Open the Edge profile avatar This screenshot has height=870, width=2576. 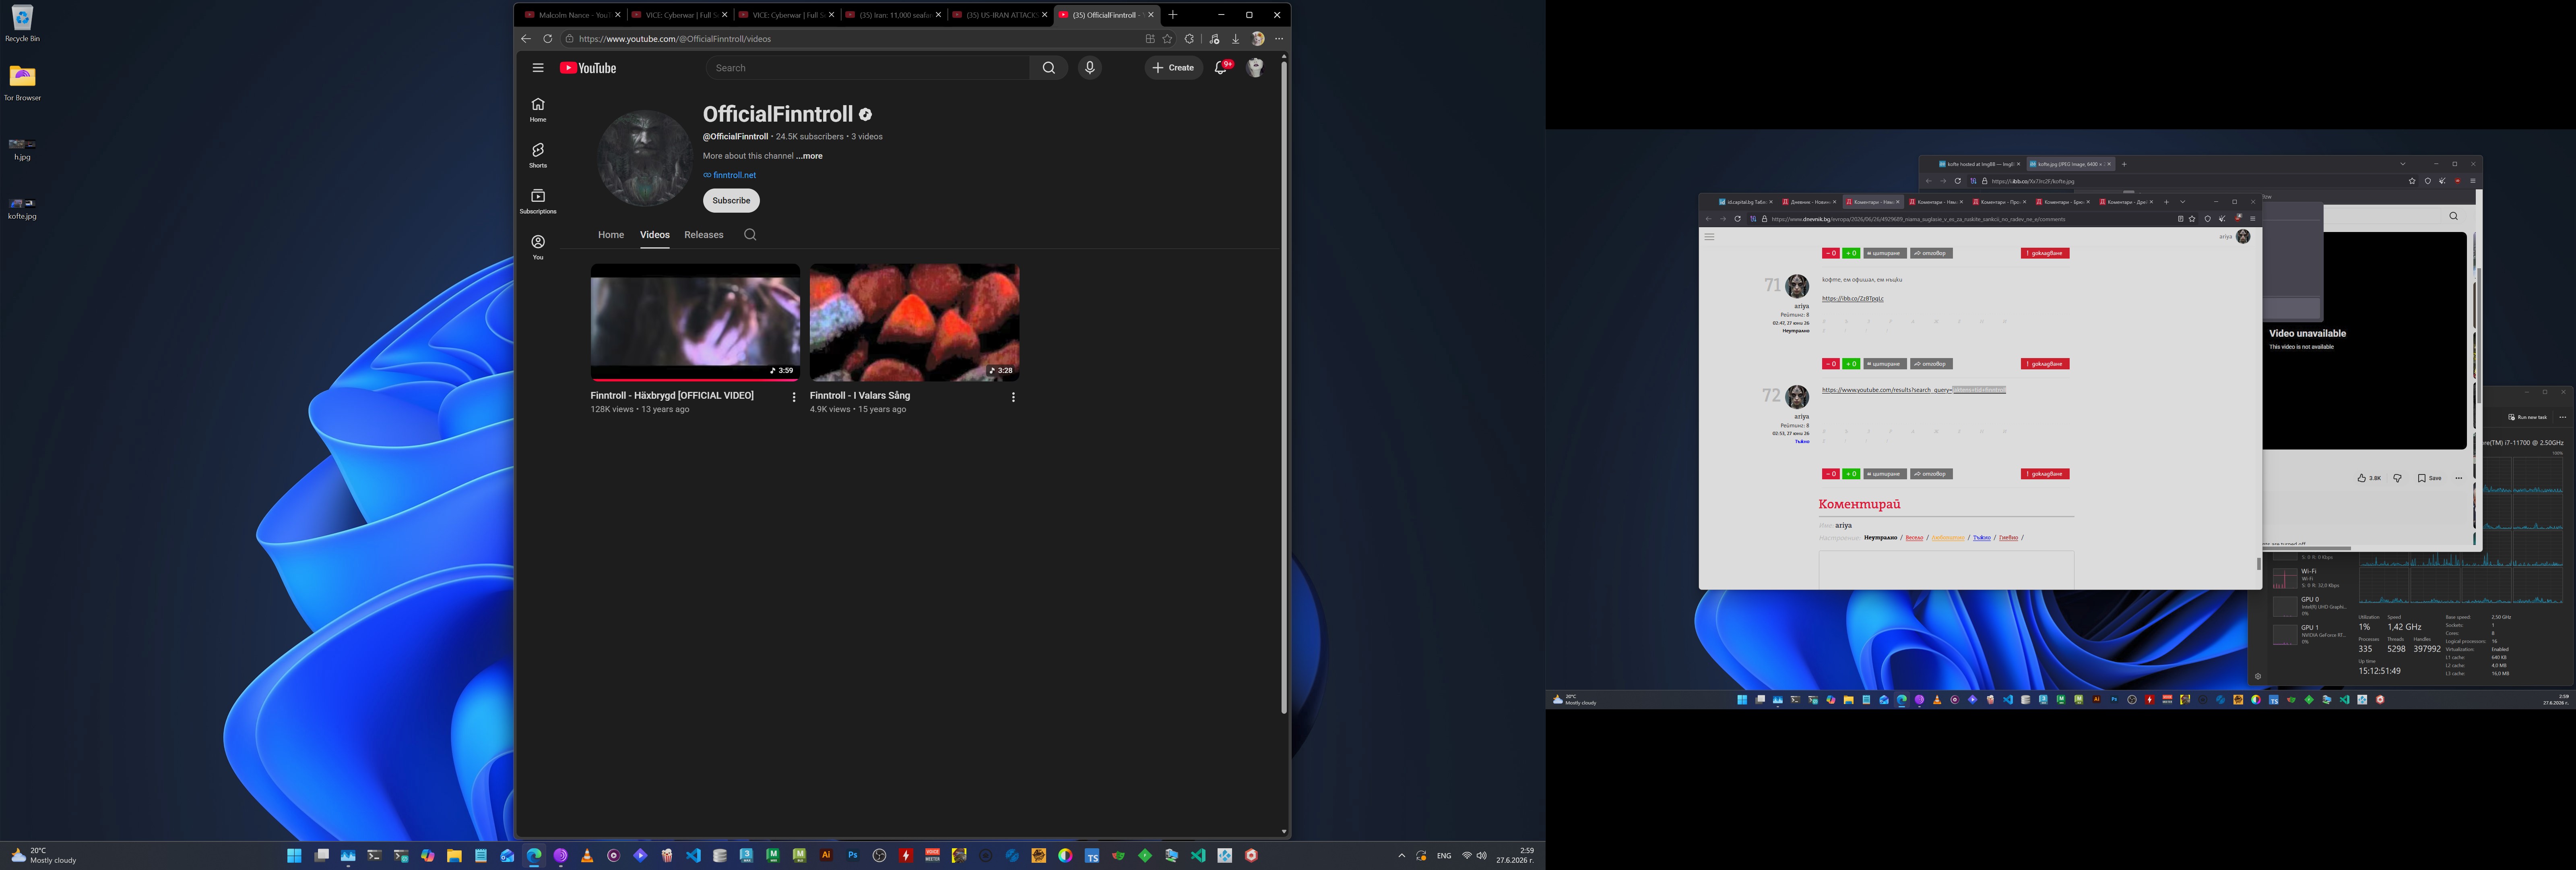1258,39
